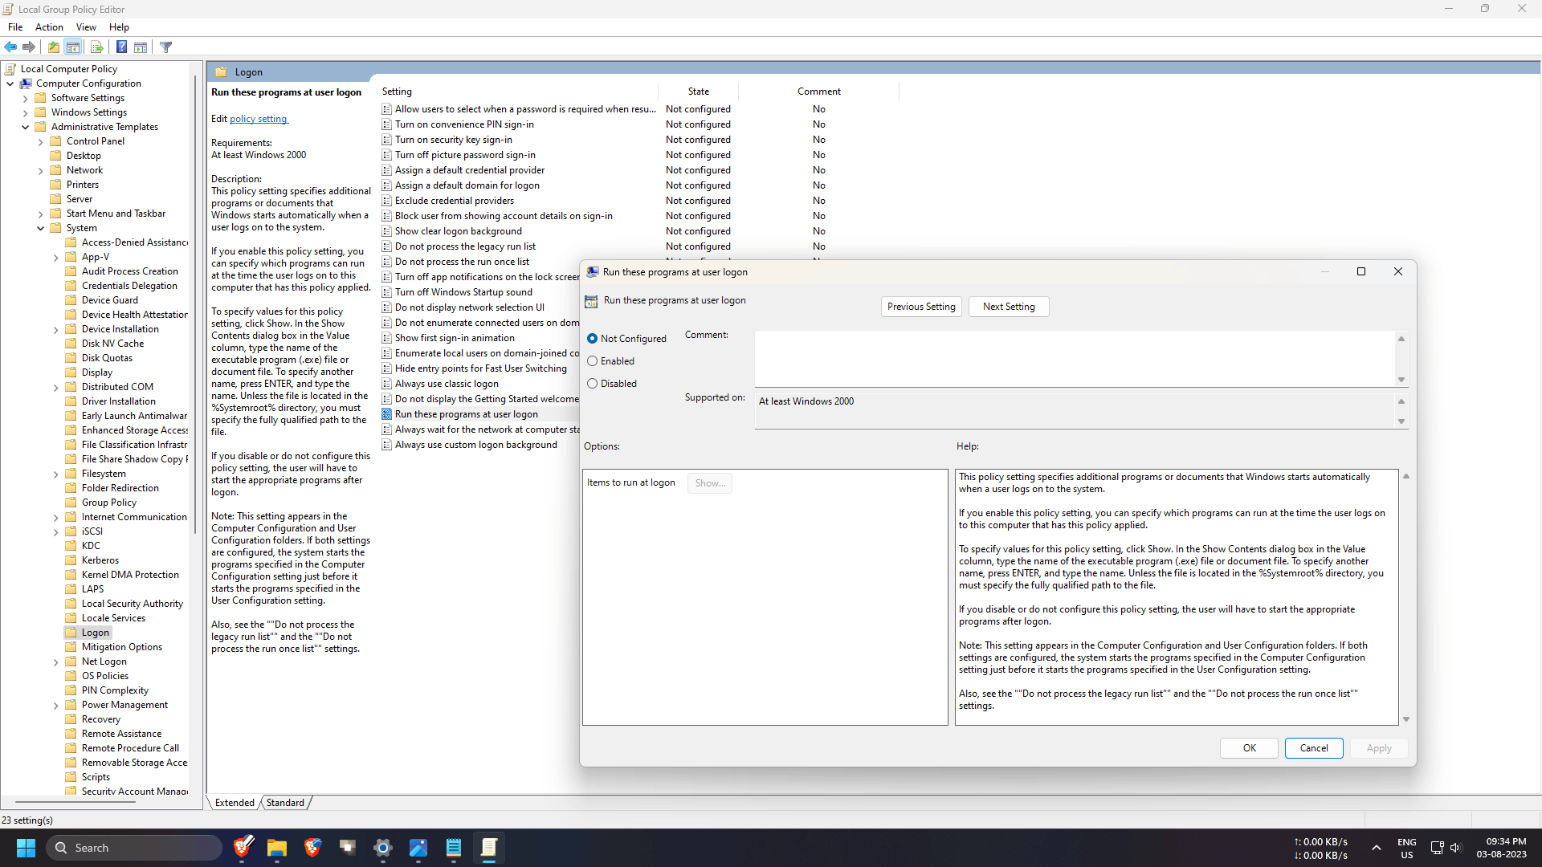Image resolution: width=1542 pixels, height=867 pixels.
Task: Expand the Control Panel tree node
Action: (x=41, y=142)
